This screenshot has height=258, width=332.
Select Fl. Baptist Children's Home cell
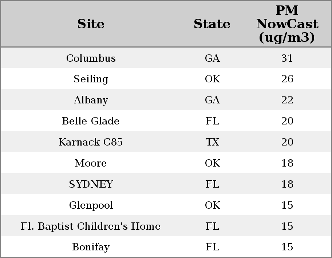pos(91,226)
